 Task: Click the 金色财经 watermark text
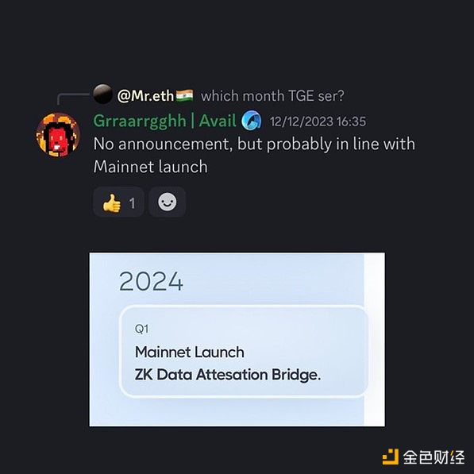tap(434, 457)
